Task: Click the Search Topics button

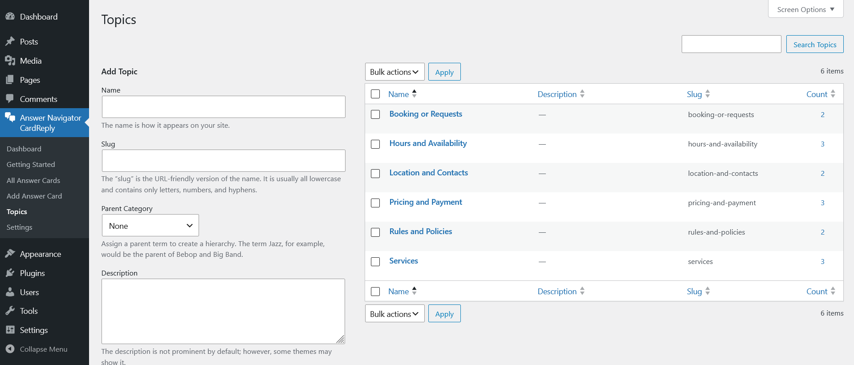Action: [x=815, y=44]
